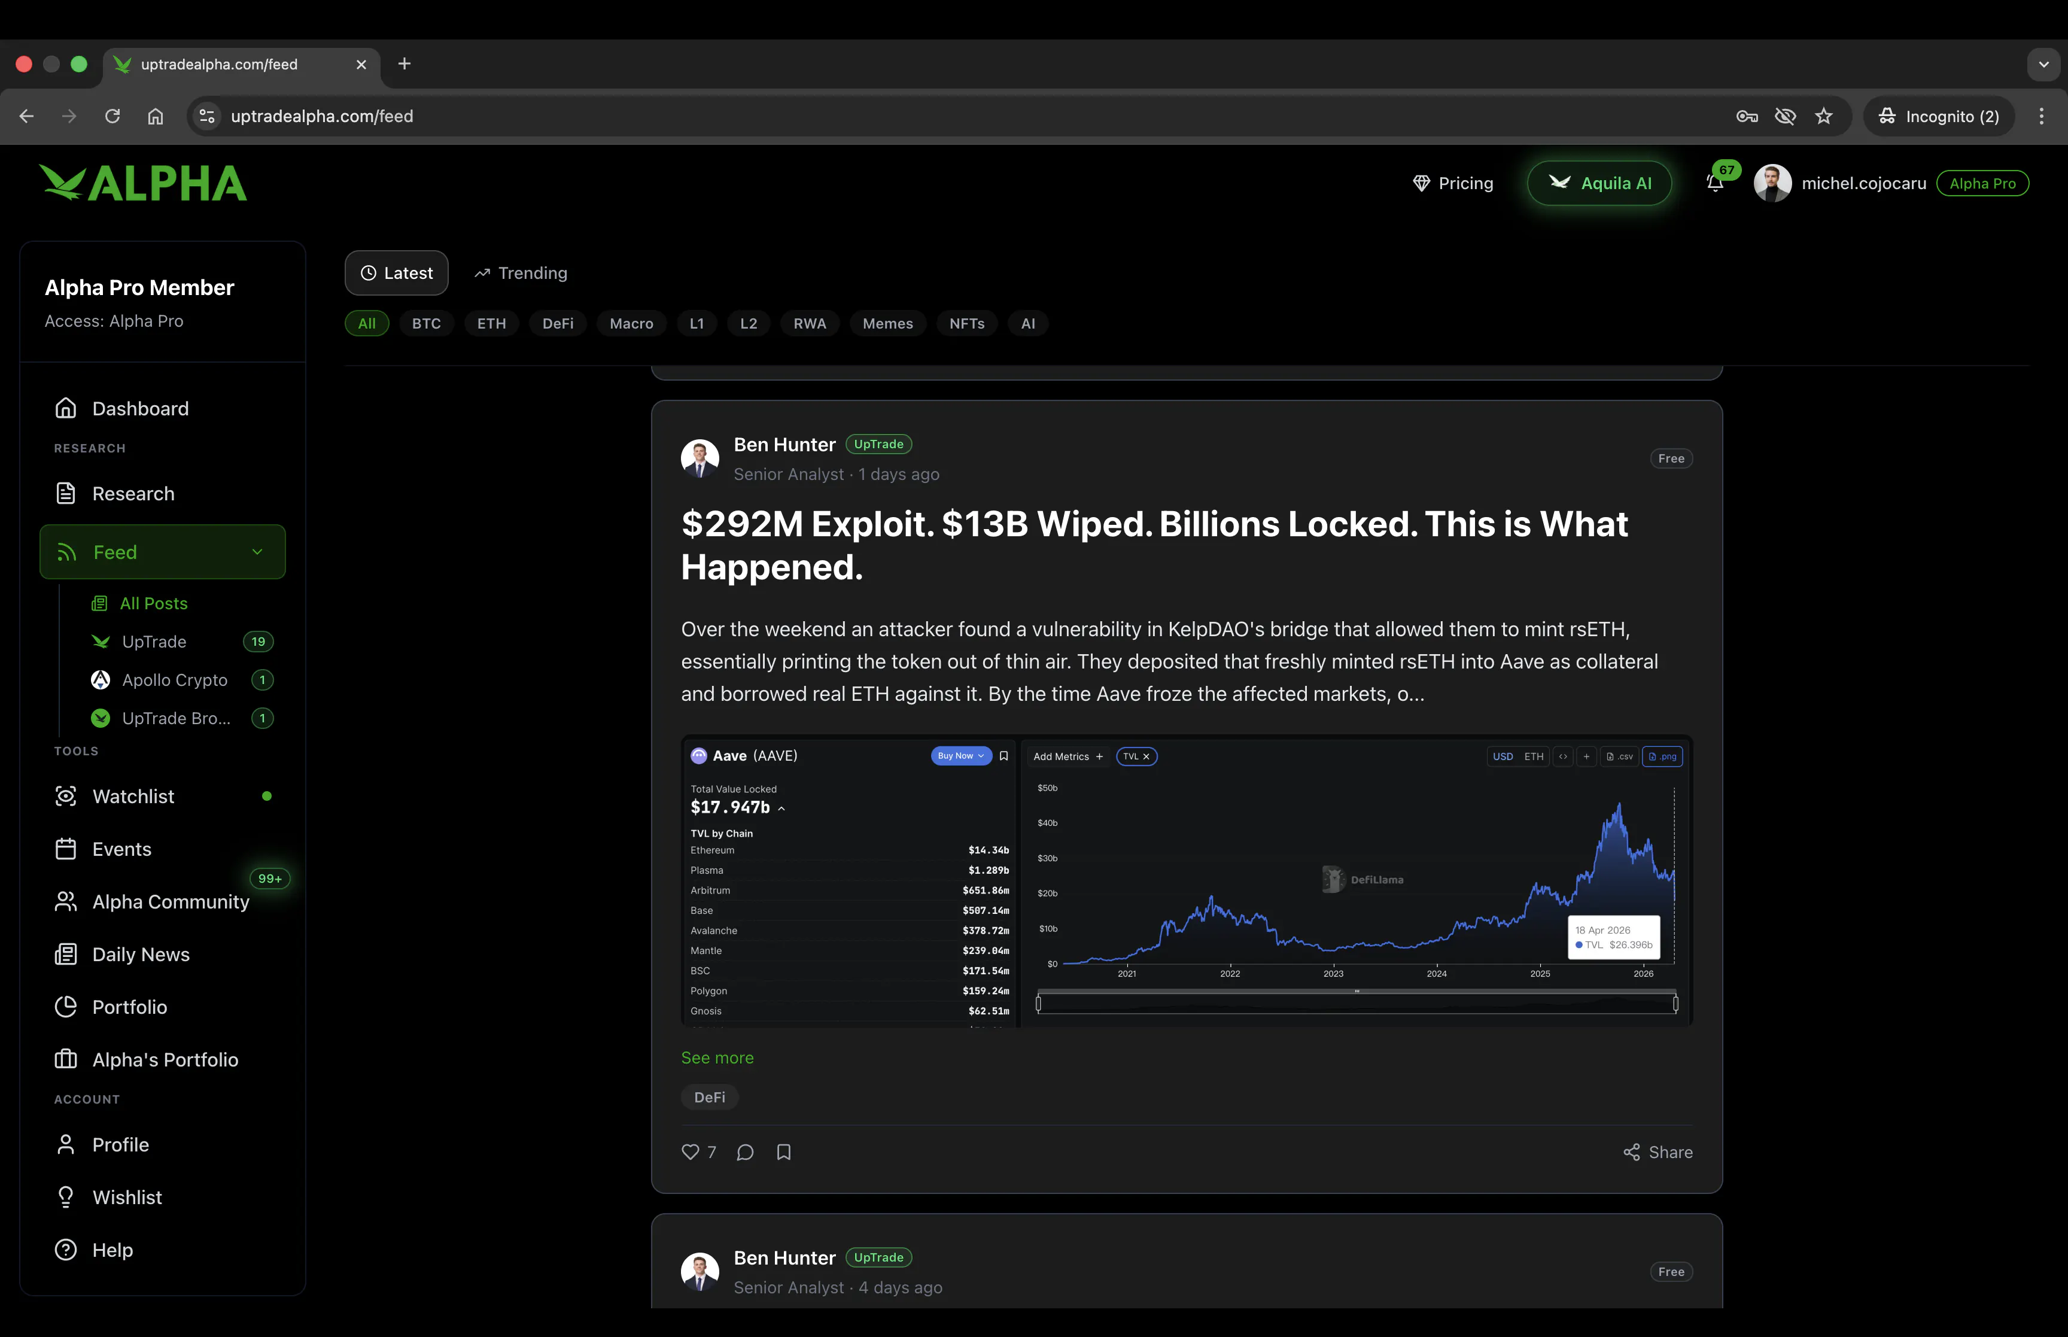The image size is (2068, 1337).
Task: Click the michel.cojocaru profile avatar
Action: [x=1772, y=183]
